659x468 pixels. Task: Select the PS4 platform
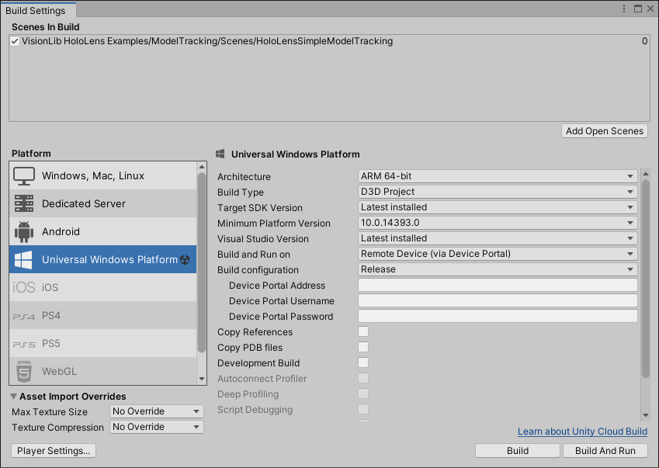click(102, 316)
